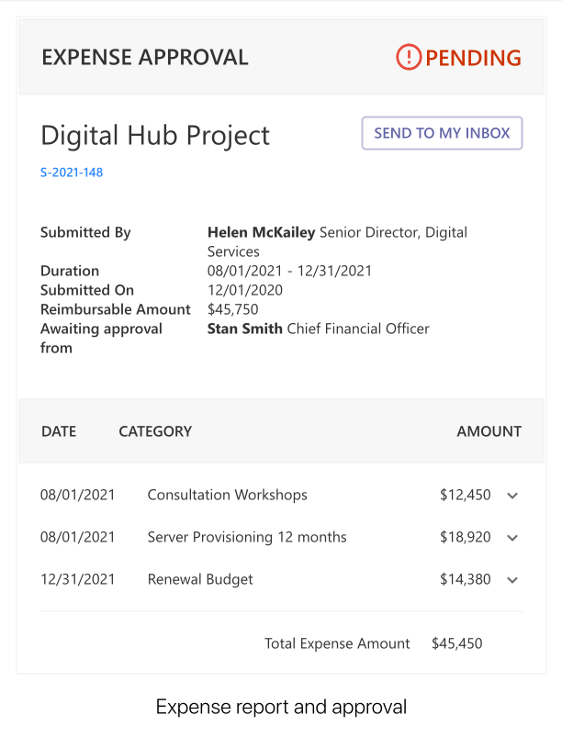Expand the Server Provisioning 12 months chevron

(512, 538)
